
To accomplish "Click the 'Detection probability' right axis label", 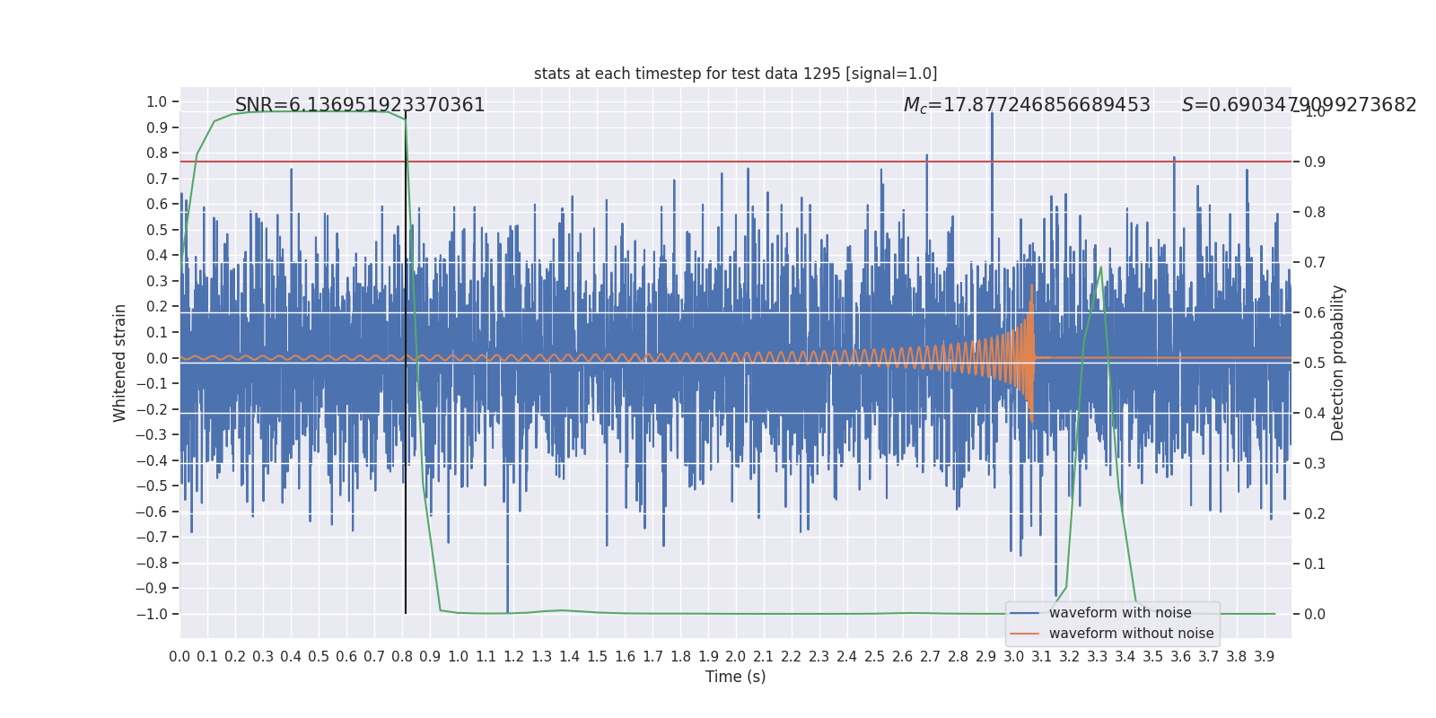I will [x=1338, y=363].
